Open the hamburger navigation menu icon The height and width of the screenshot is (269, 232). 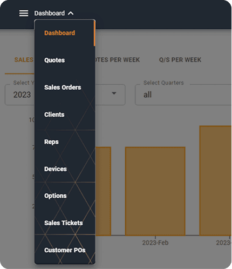click(x=24, y=14)
